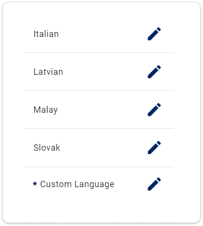The image size is (203, 226).
Task: Select the Italian language label
Action: pos(46,34)
